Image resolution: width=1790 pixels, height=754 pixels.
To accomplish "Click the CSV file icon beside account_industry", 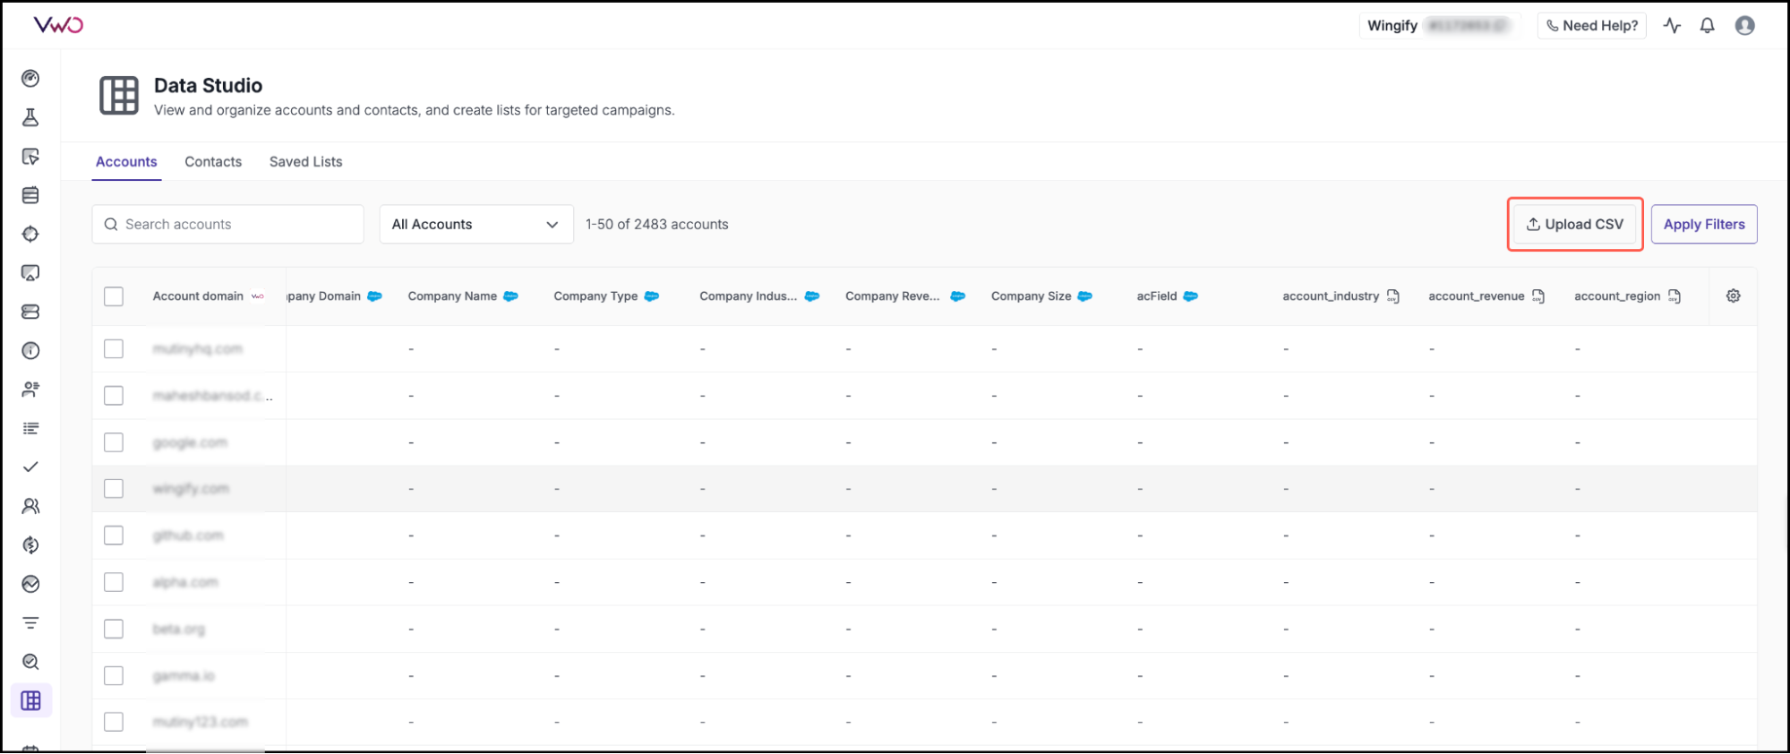I will point(1393,296).
